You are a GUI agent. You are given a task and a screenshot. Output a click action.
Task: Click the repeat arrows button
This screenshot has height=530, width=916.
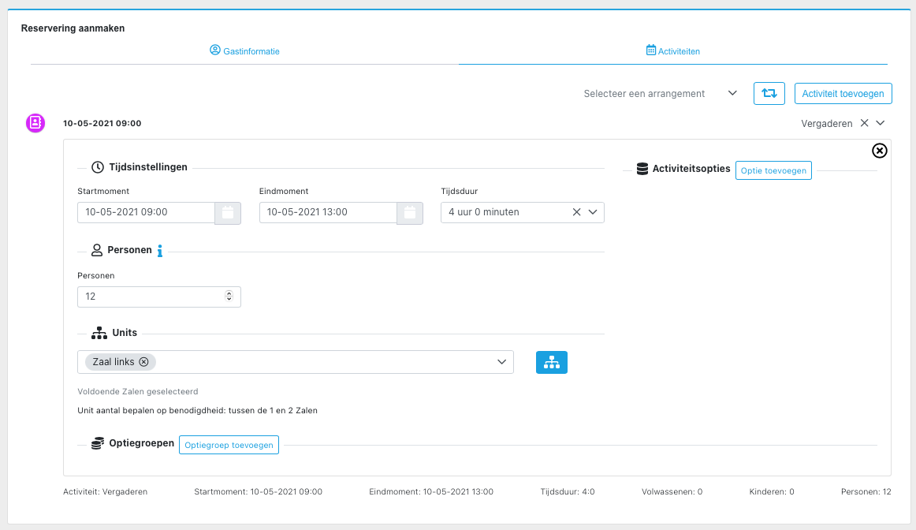[769, 93]
